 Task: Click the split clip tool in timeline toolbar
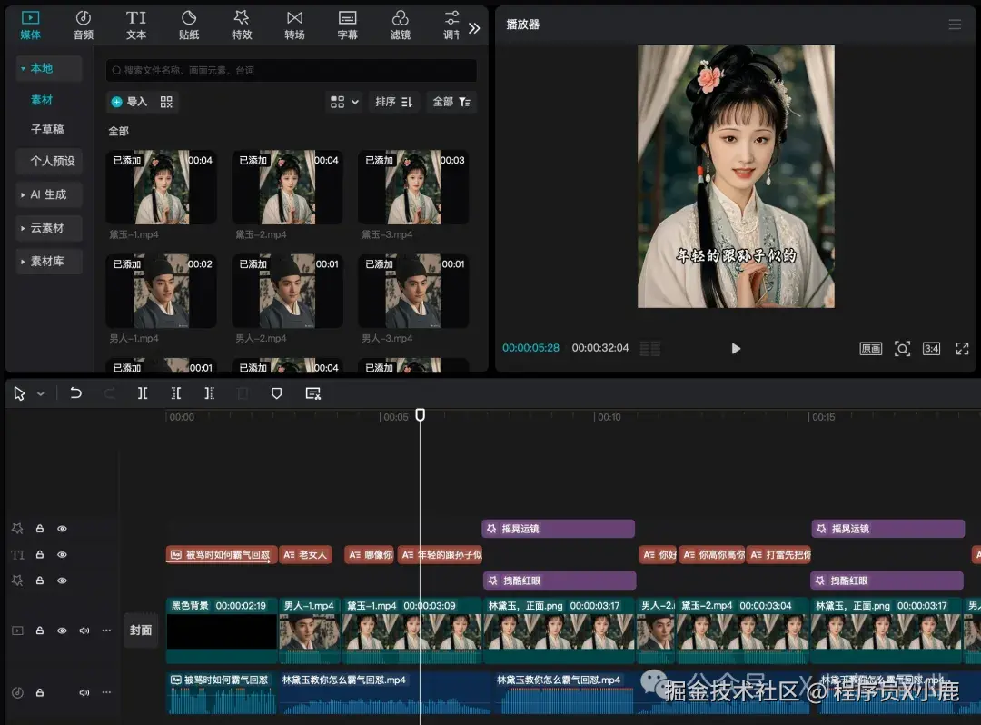(x=143, y=393)
